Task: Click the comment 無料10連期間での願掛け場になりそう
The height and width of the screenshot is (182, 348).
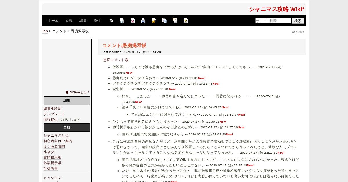Action: point(153,135)
